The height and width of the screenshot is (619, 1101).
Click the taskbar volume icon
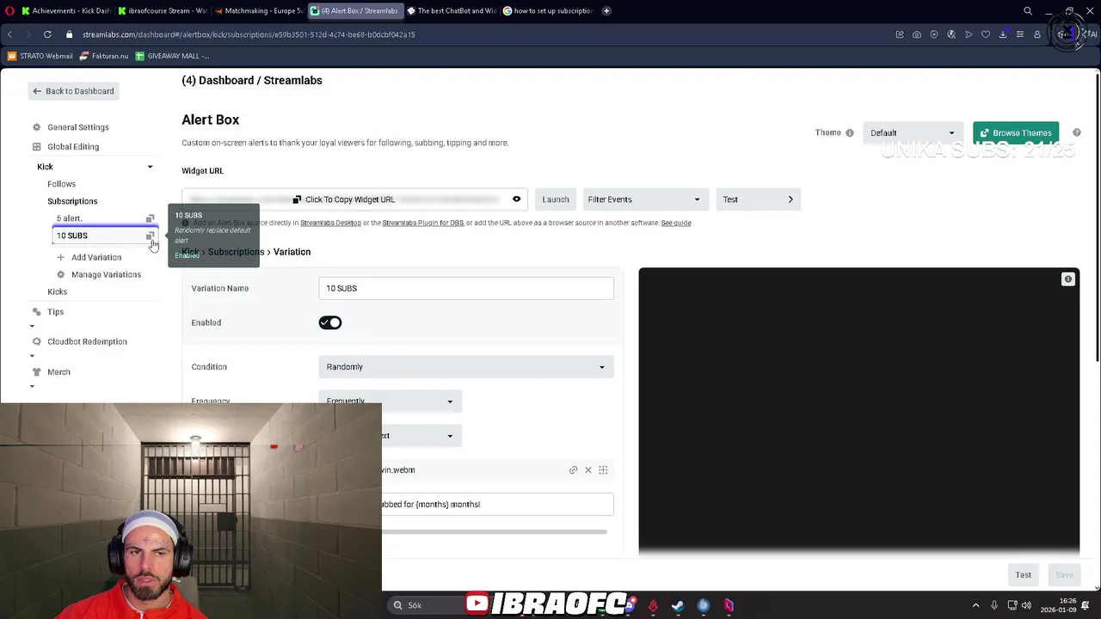[x=1025, y=605]
